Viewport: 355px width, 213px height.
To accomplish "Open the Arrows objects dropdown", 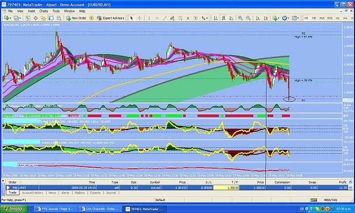I will click(204, 18).
